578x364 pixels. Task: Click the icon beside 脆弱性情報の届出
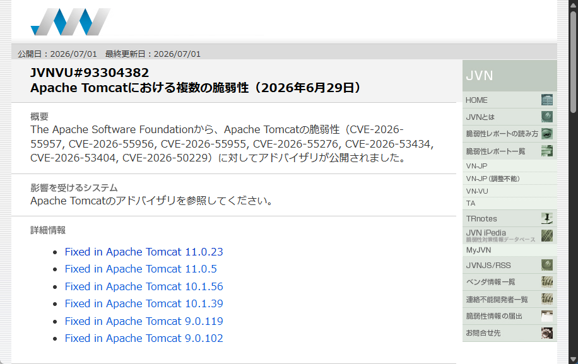[x=546, y=315]
